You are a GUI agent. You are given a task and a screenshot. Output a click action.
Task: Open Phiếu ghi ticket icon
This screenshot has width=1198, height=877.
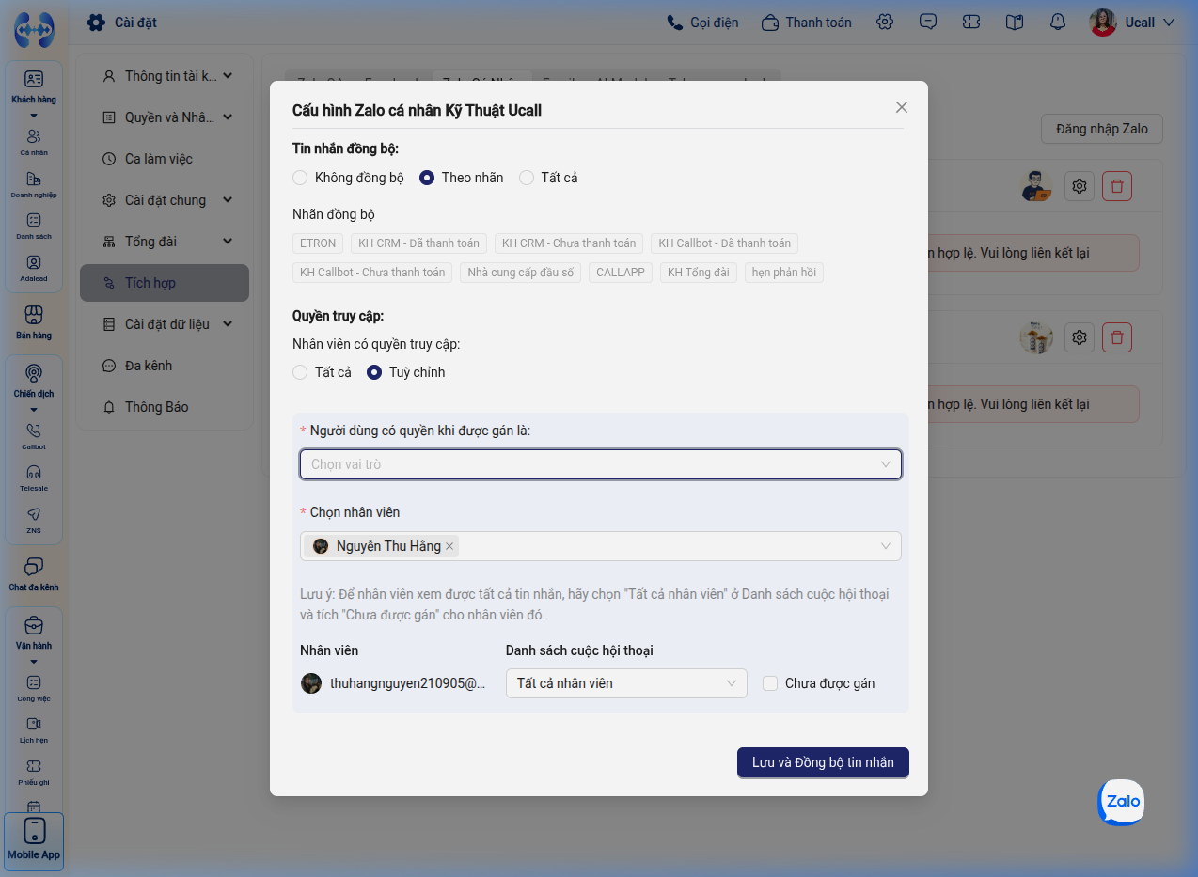click(x=34, y=766)
